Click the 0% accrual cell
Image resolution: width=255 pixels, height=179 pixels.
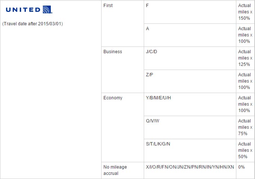[245, 170]
